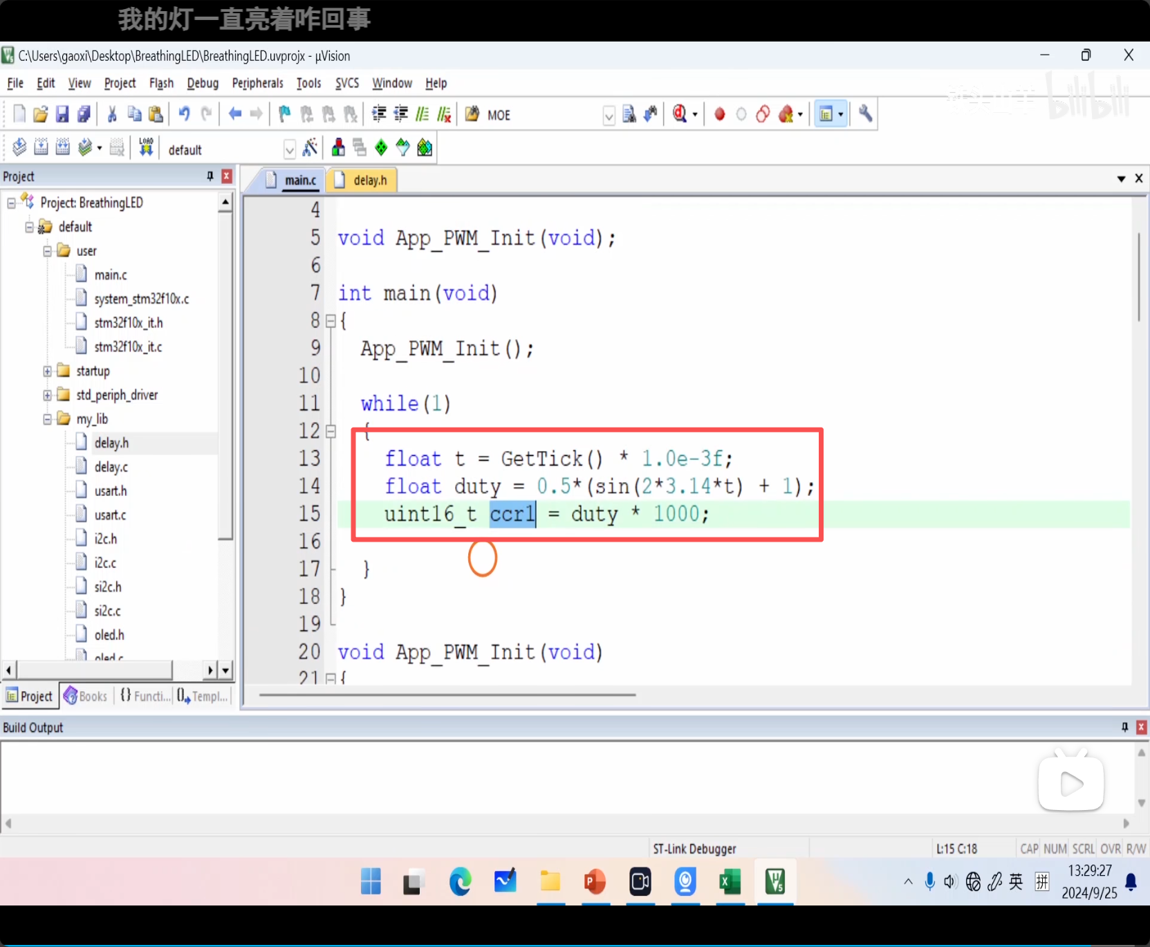Screen dimensions: 1150x947
Task: Click the Indent selection icon
Action: click(379, 114)
